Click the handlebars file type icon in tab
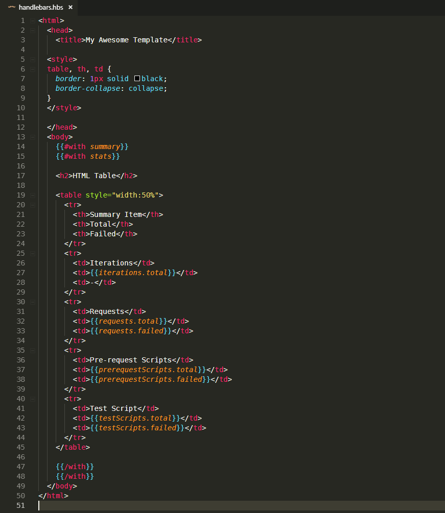Viewport: 445px width, 513px height. 12,7
